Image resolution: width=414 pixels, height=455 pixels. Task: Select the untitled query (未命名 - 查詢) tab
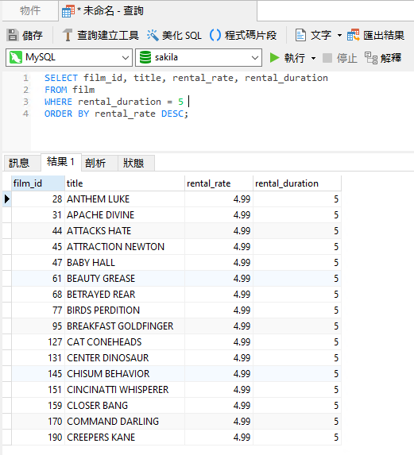tap(157, 11)
